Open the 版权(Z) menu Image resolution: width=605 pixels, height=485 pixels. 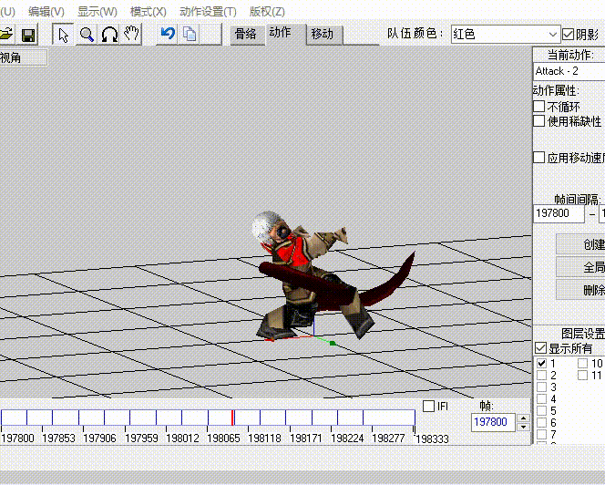point(267,12)
